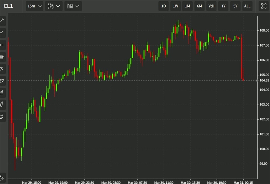The width and height of the screenshot is (270, 184).
Task: Click the Mar 30, 15:30 time label
Action: coord(190,182)
